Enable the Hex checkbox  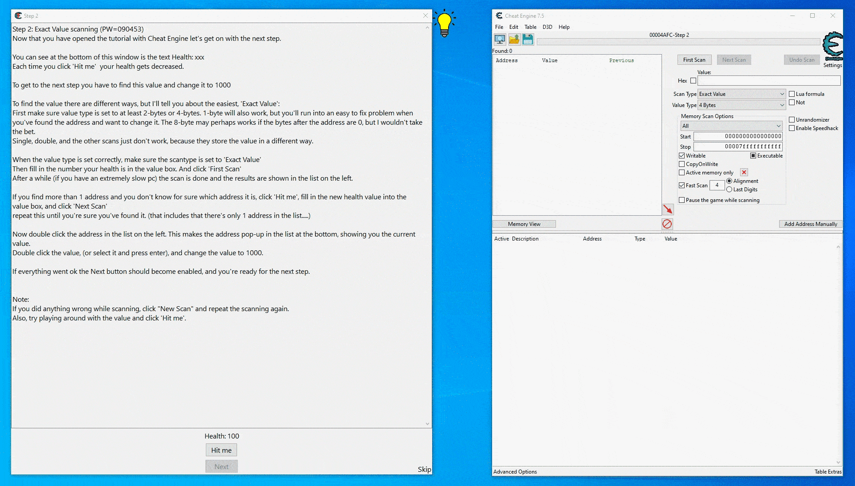[x=693, y=81]
